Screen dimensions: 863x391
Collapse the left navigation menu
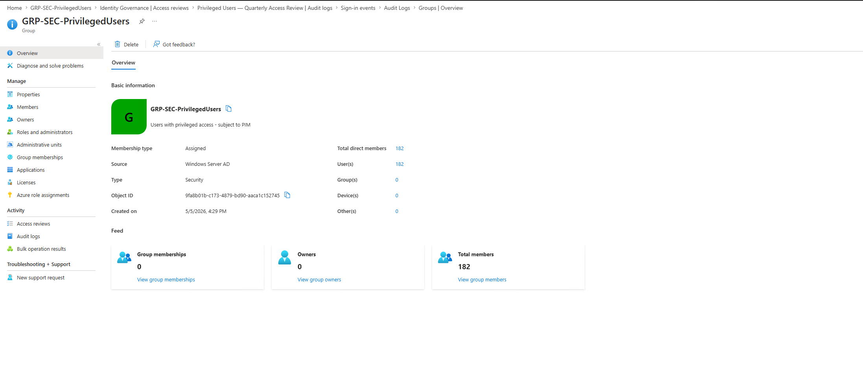(x=99, y=44)
